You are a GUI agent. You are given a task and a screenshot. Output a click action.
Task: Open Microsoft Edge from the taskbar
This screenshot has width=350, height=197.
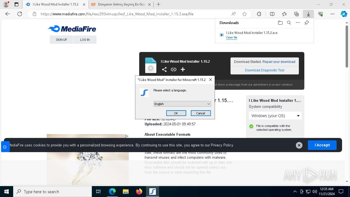pos(112,192)
